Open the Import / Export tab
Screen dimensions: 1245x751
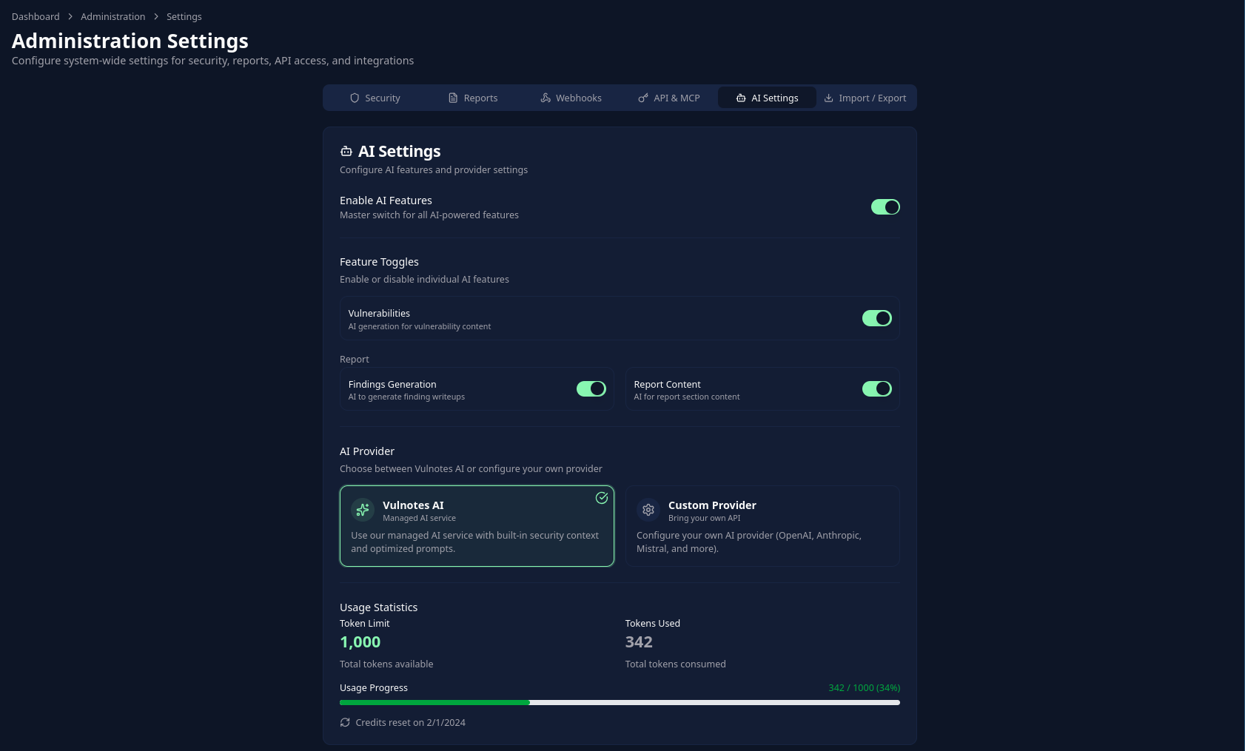click(865, 98)
